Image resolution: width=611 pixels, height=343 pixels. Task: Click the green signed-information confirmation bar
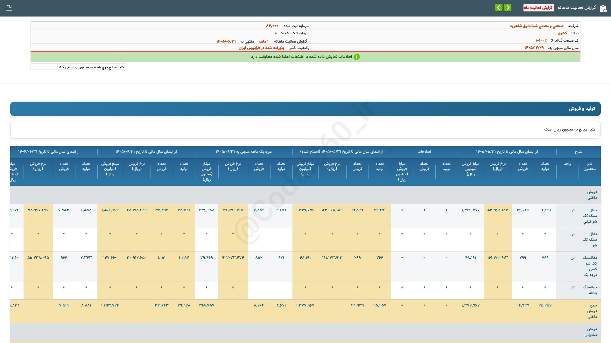coord(305,57)
